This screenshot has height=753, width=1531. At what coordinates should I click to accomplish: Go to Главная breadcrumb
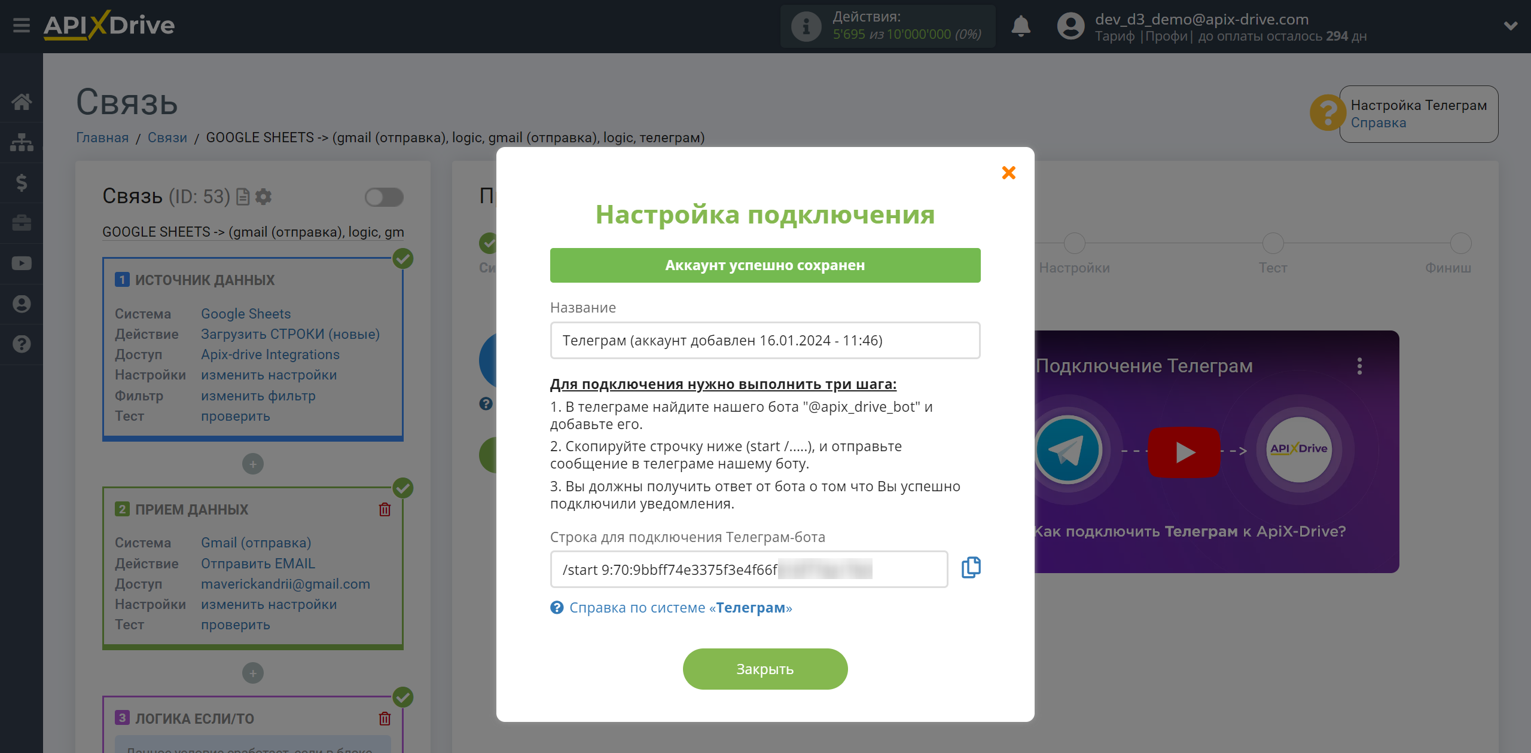point(102,137)
